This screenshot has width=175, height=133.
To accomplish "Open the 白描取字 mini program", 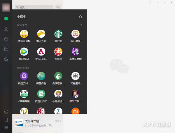I will (x=58, y=78).
